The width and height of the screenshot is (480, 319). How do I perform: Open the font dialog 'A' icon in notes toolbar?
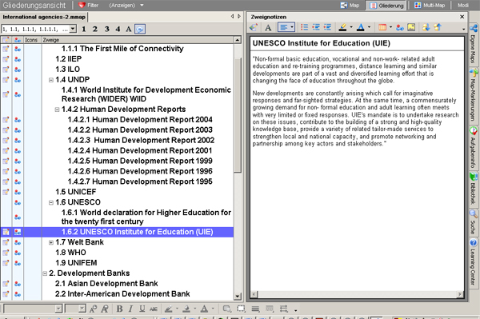pyautogui.click(x=268, y=27)
